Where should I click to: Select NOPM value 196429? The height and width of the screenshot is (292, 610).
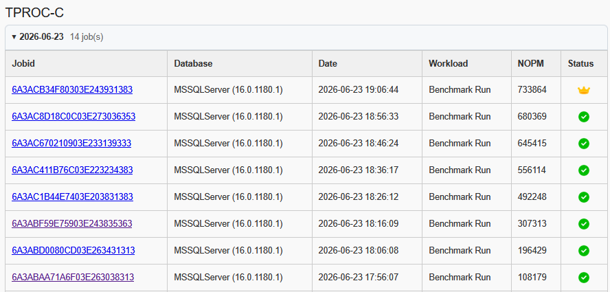[x=532, y=250]
